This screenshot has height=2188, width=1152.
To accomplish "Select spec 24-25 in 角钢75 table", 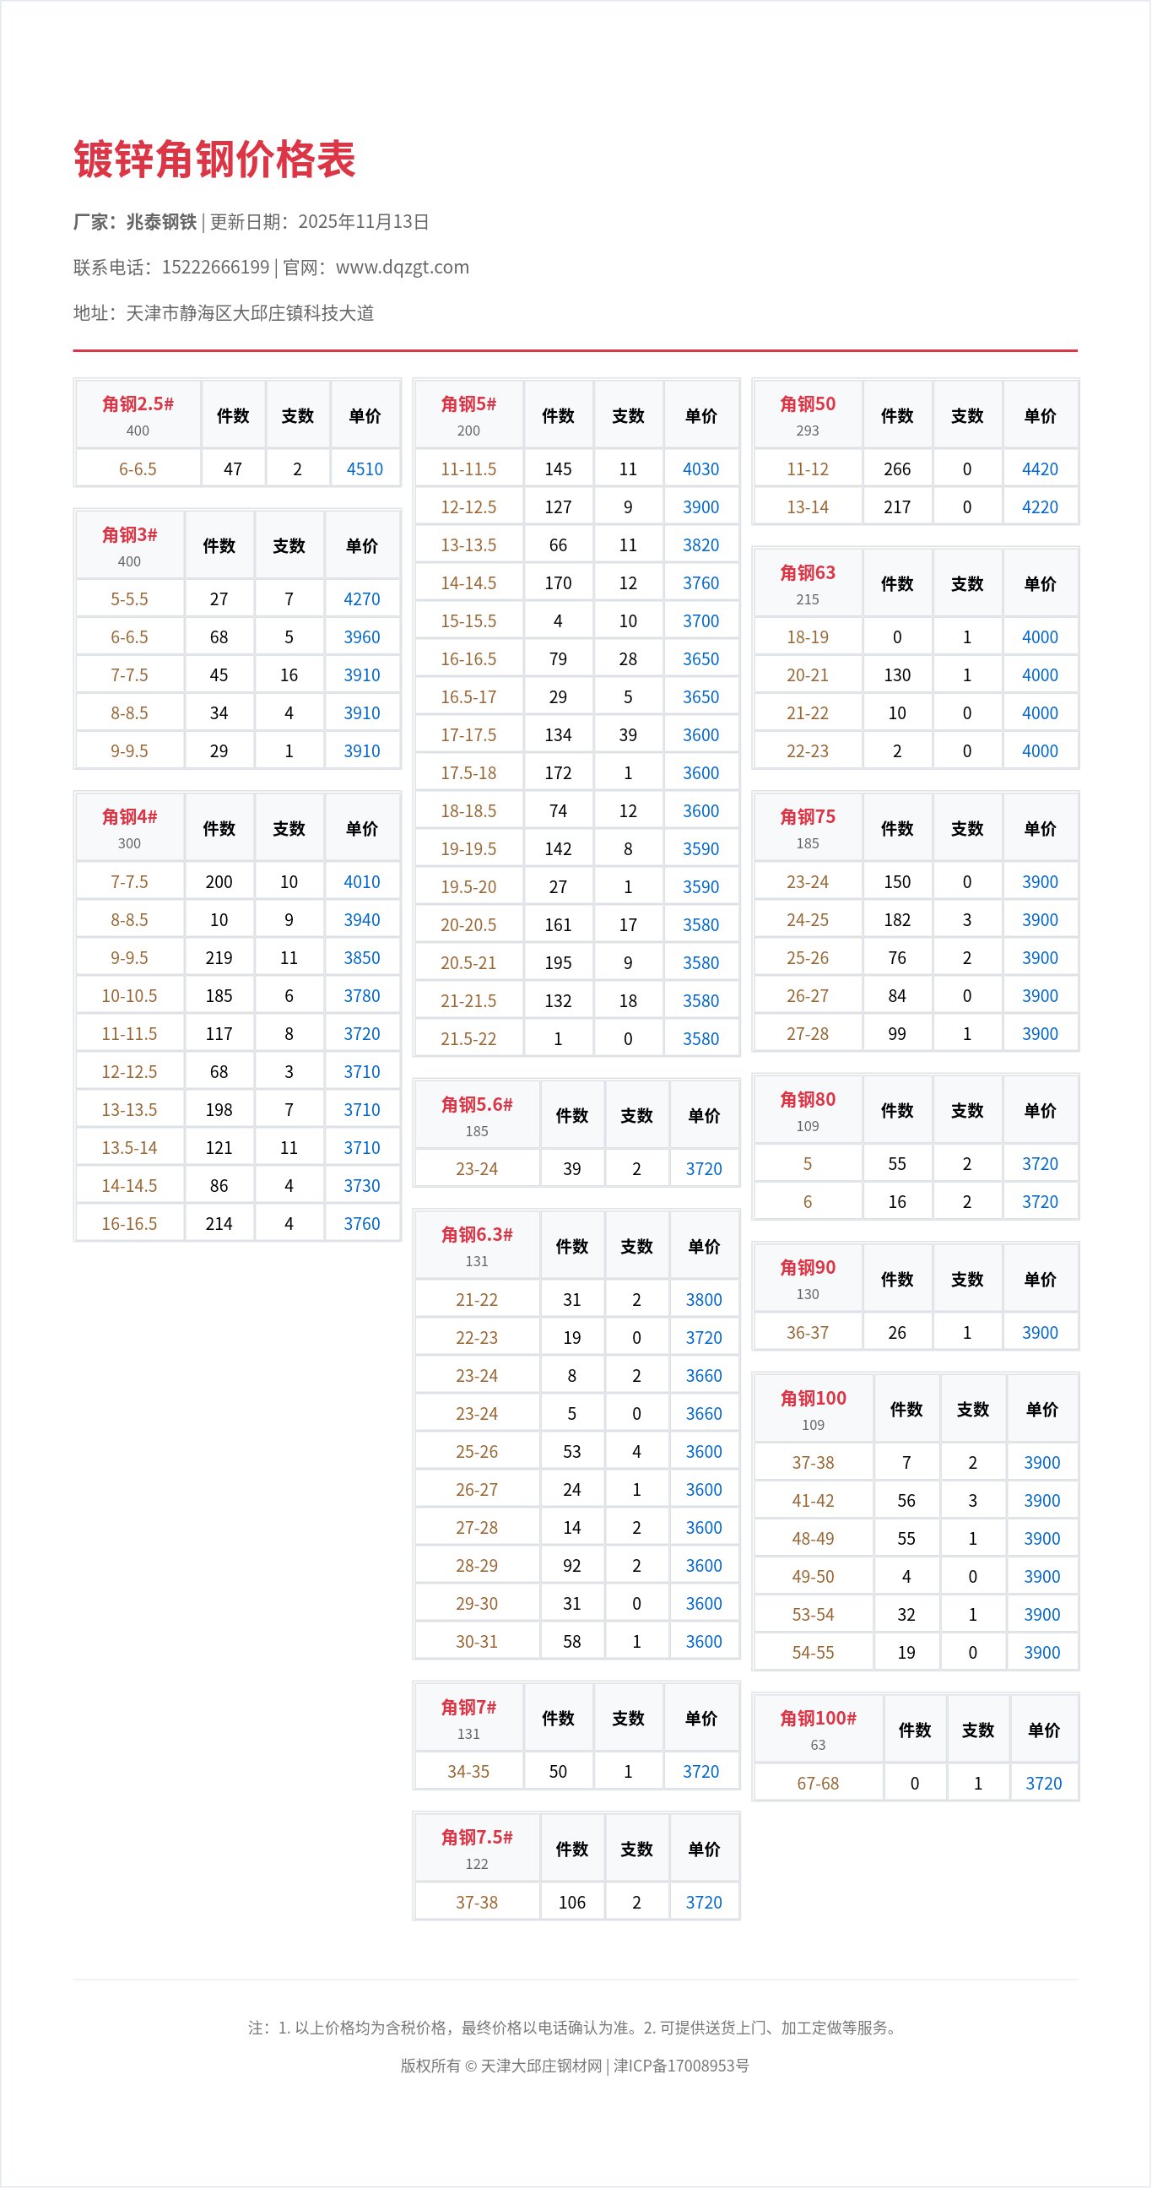I will click(x=808, y=920).
